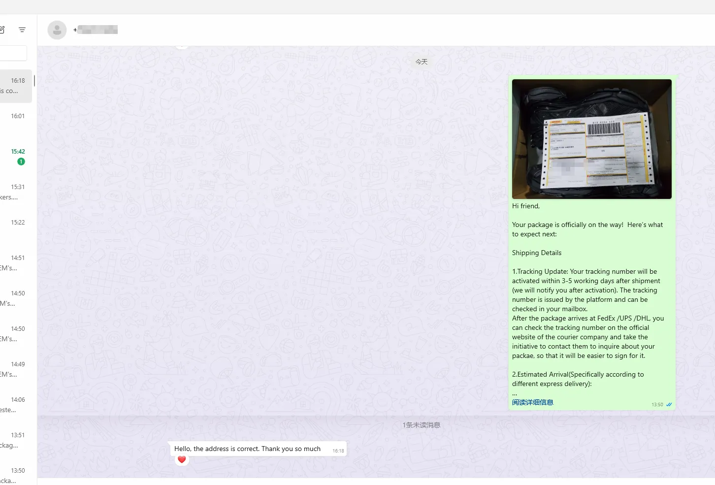This screenshot has width=715, height=485.
Task: Open the chat list filter icon
Action: pos(22,30)
